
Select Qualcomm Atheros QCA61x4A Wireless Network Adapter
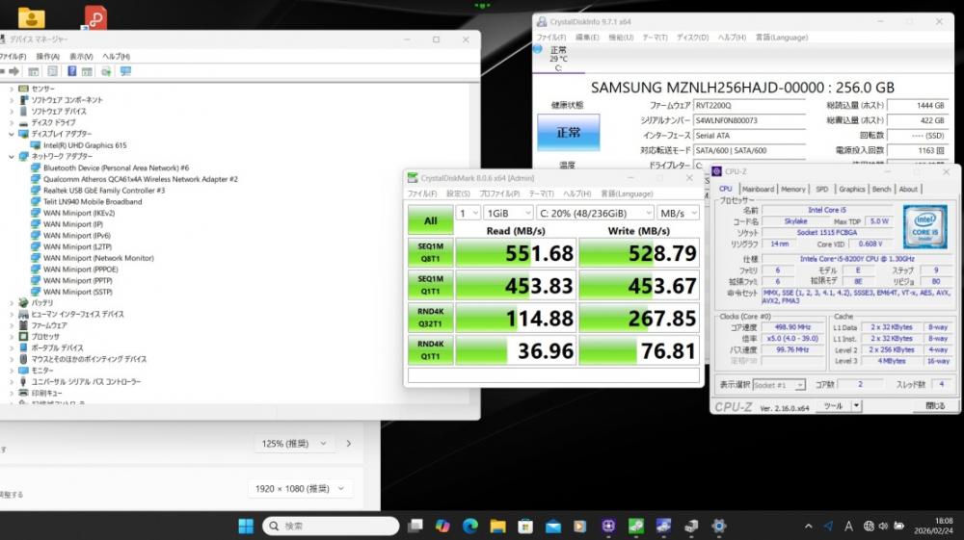(140, 179)
